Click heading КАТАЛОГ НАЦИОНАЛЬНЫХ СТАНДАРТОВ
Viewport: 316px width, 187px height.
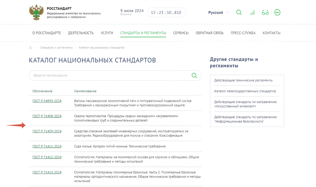(x=92, y=60)
